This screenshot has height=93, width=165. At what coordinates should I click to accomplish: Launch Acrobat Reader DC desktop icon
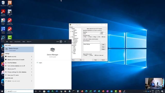(x=3, y=13)
